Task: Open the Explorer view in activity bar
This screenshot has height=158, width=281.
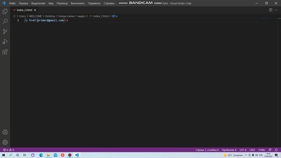Action: (5, 11)
